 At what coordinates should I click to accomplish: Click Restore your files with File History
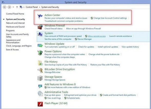[105, 65]
